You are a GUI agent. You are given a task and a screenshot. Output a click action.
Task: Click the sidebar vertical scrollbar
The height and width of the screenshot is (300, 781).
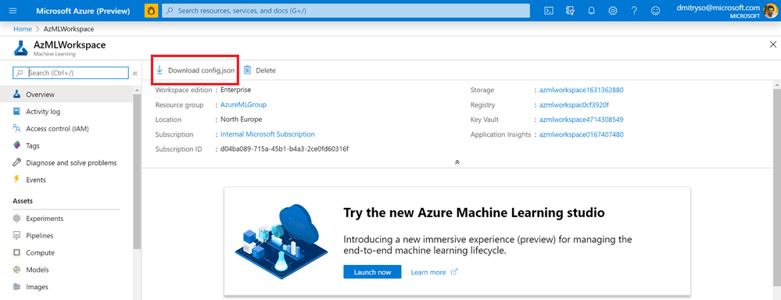point(137,172)
